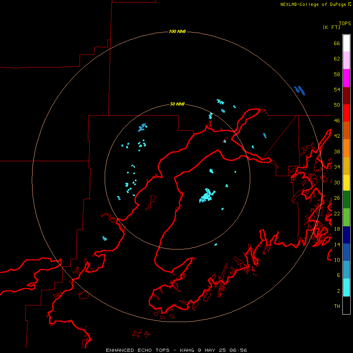Click the 'KAHG' radar site identifier
The image size is (353, 353).
pos(187,350)
